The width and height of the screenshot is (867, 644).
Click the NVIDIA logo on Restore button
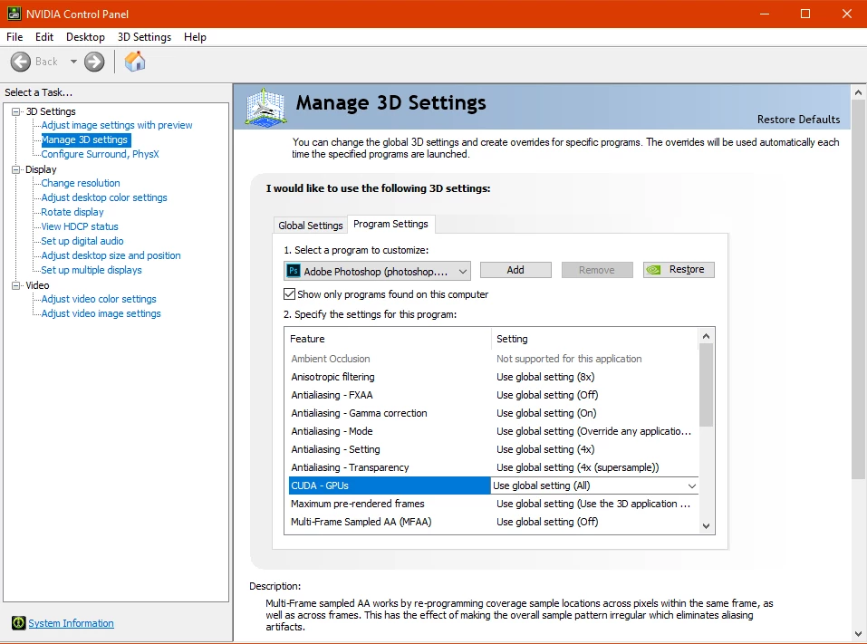pos(653,270)
